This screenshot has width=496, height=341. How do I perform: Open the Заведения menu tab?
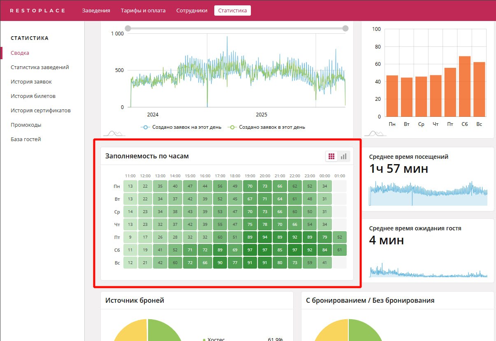(x=96, y=10)
